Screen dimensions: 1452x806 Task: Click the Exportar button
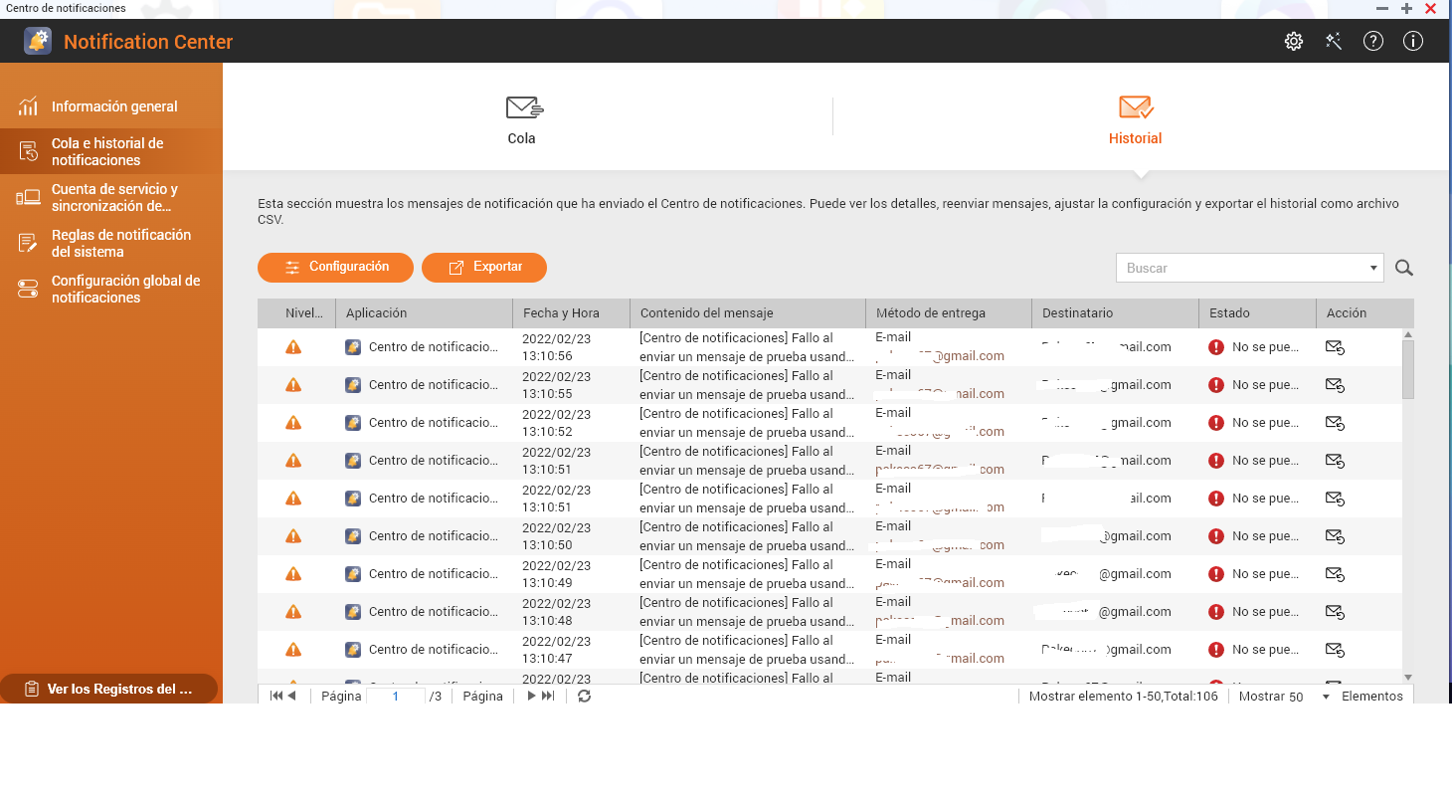pos(484,267)
